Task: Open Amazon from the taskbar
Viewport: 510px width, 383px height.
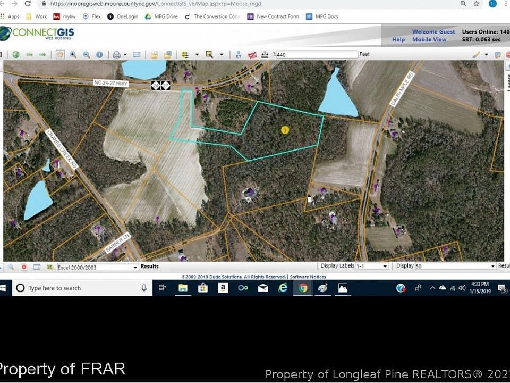Action: 223,288
